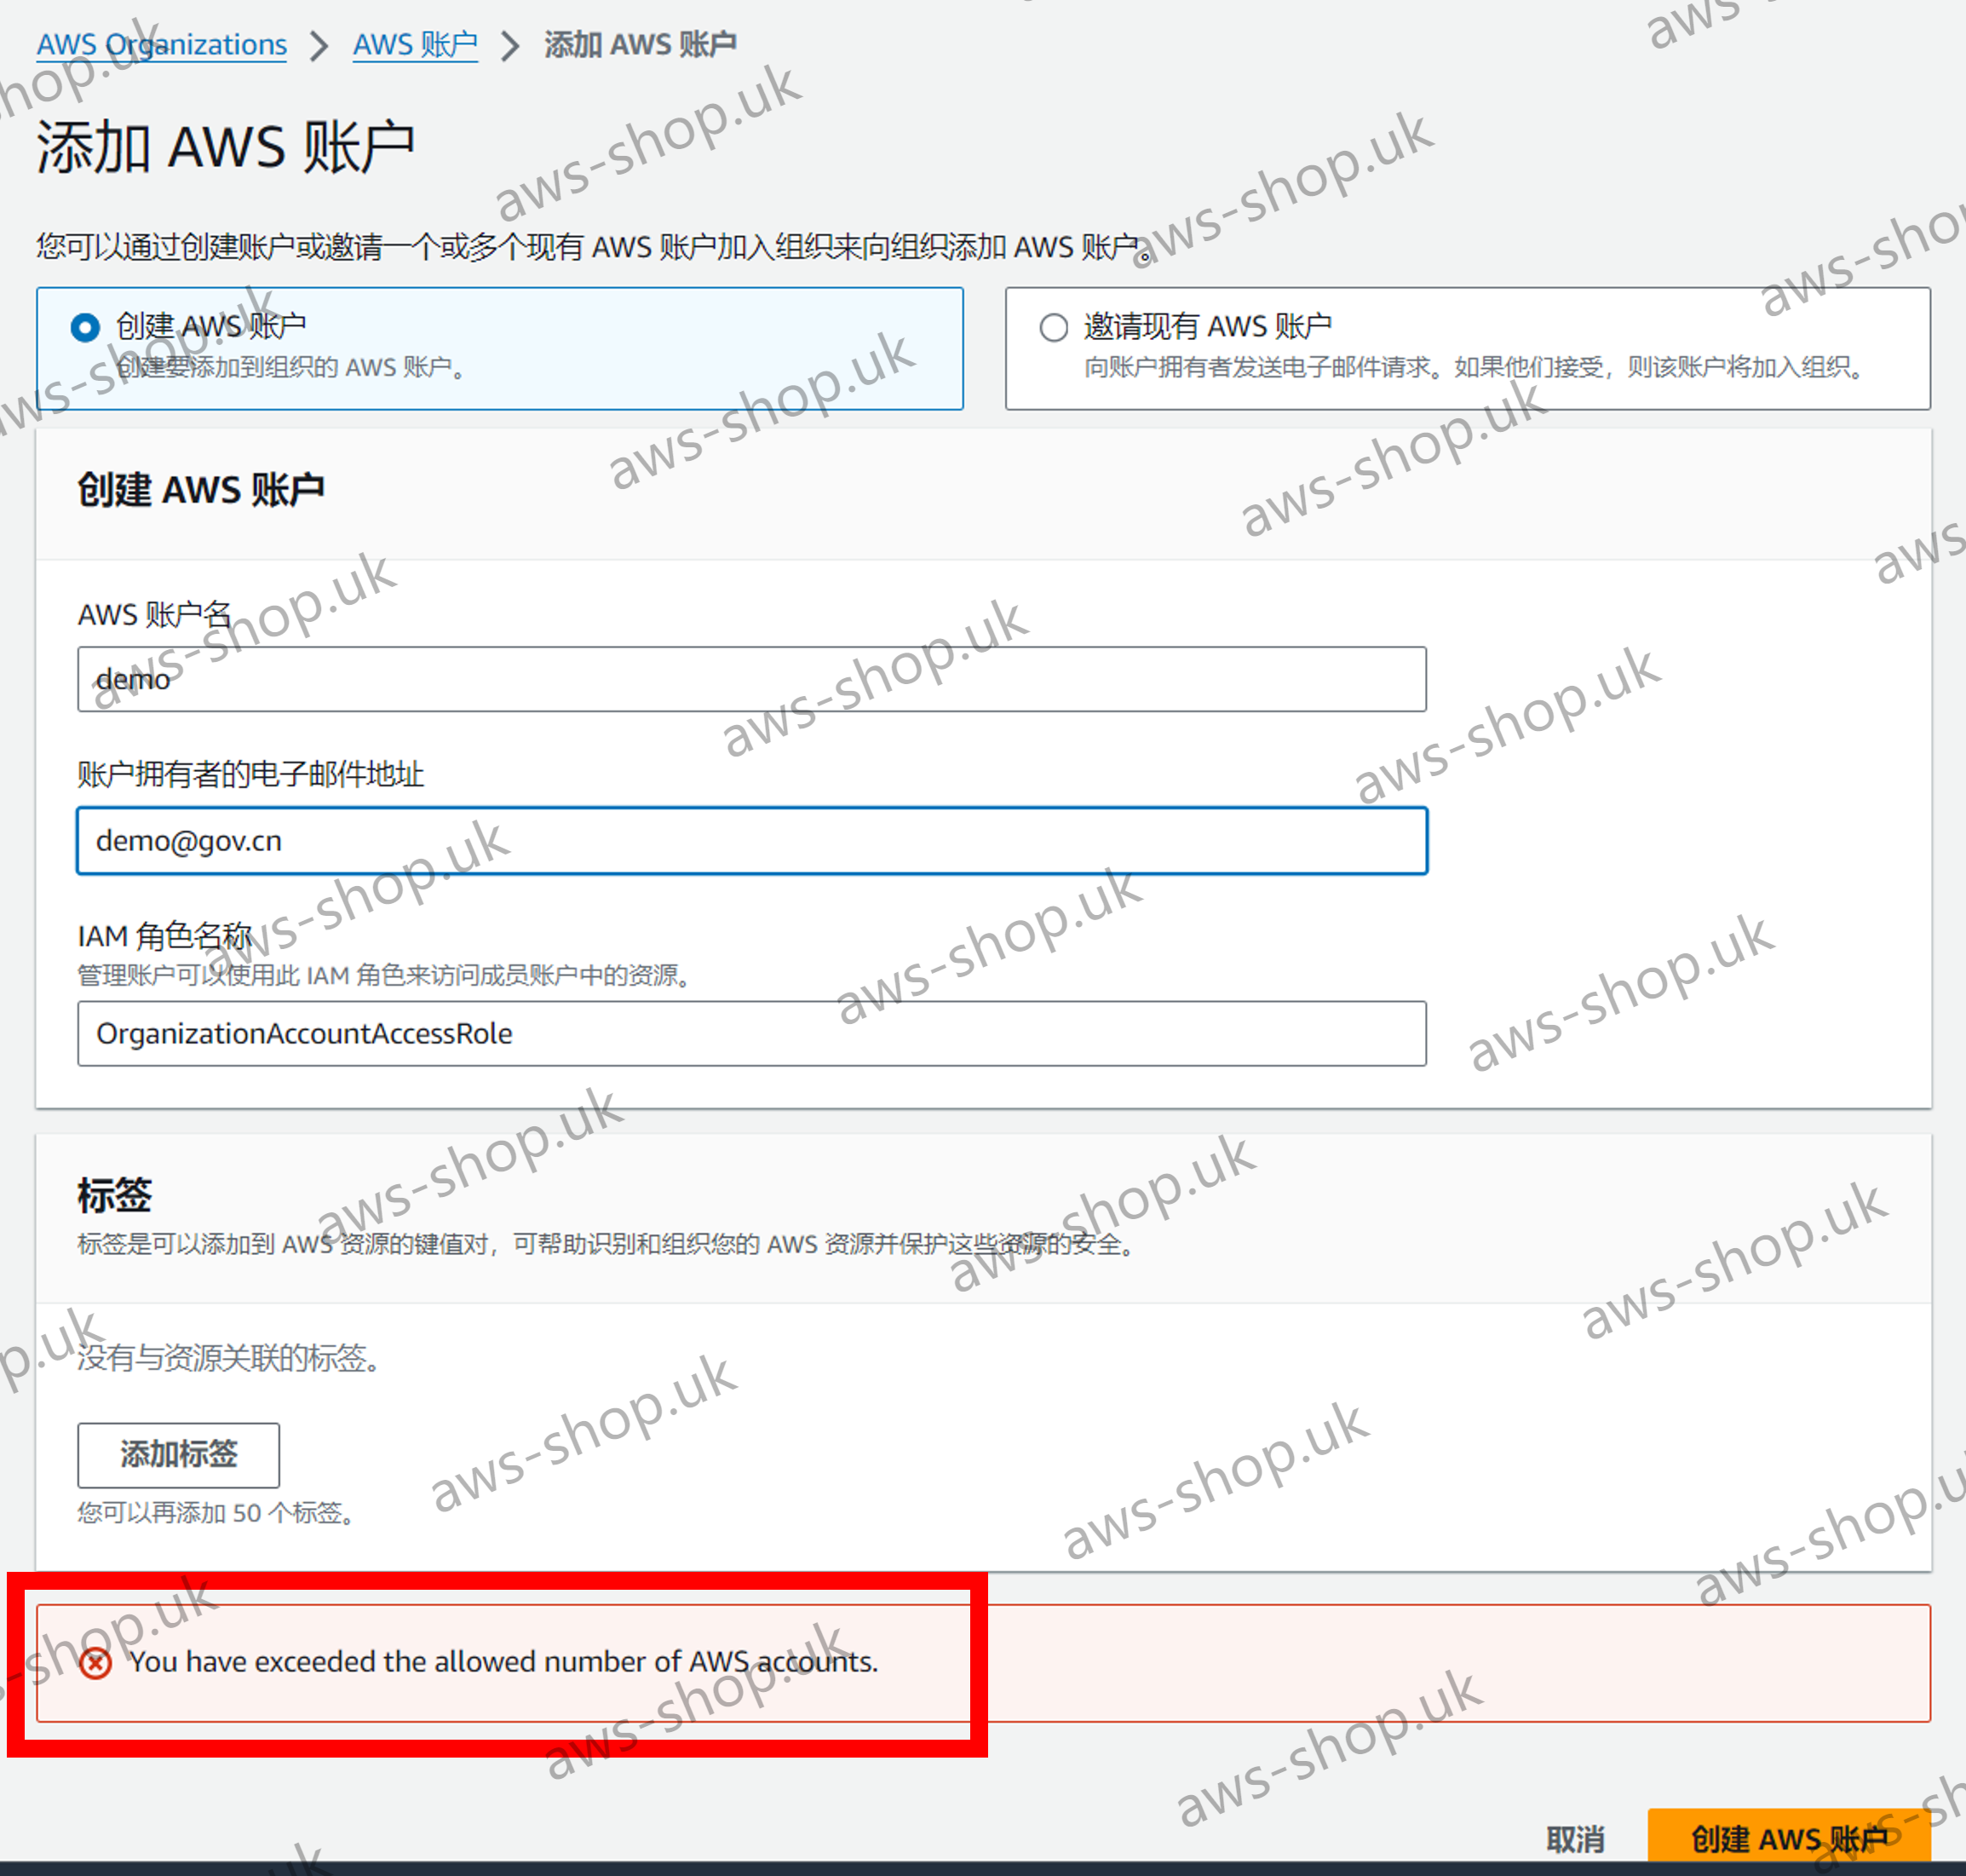
Task: Click second breadcrumb chevron before 添加 AWS 账户
Action: (x=510, y=46)
